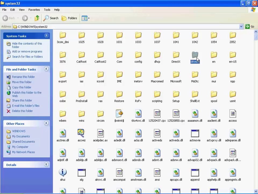Go to My Computer in Other Places
This screenshot has width=258, height=194.
(x=20, y=147)
